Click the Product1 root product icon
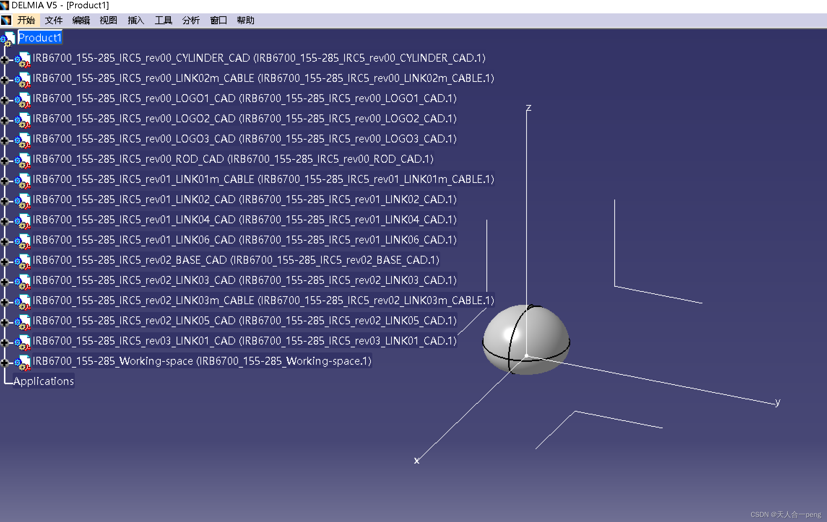 8,38
